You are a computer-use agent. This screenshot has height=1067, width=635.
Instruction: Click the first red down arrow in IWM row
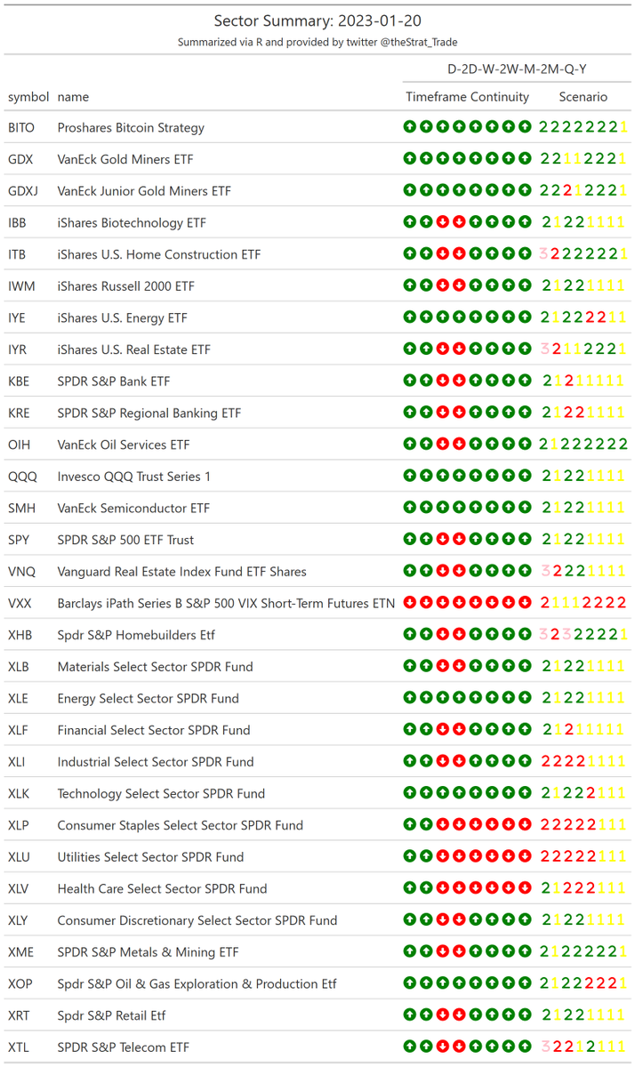click(443, 286)
